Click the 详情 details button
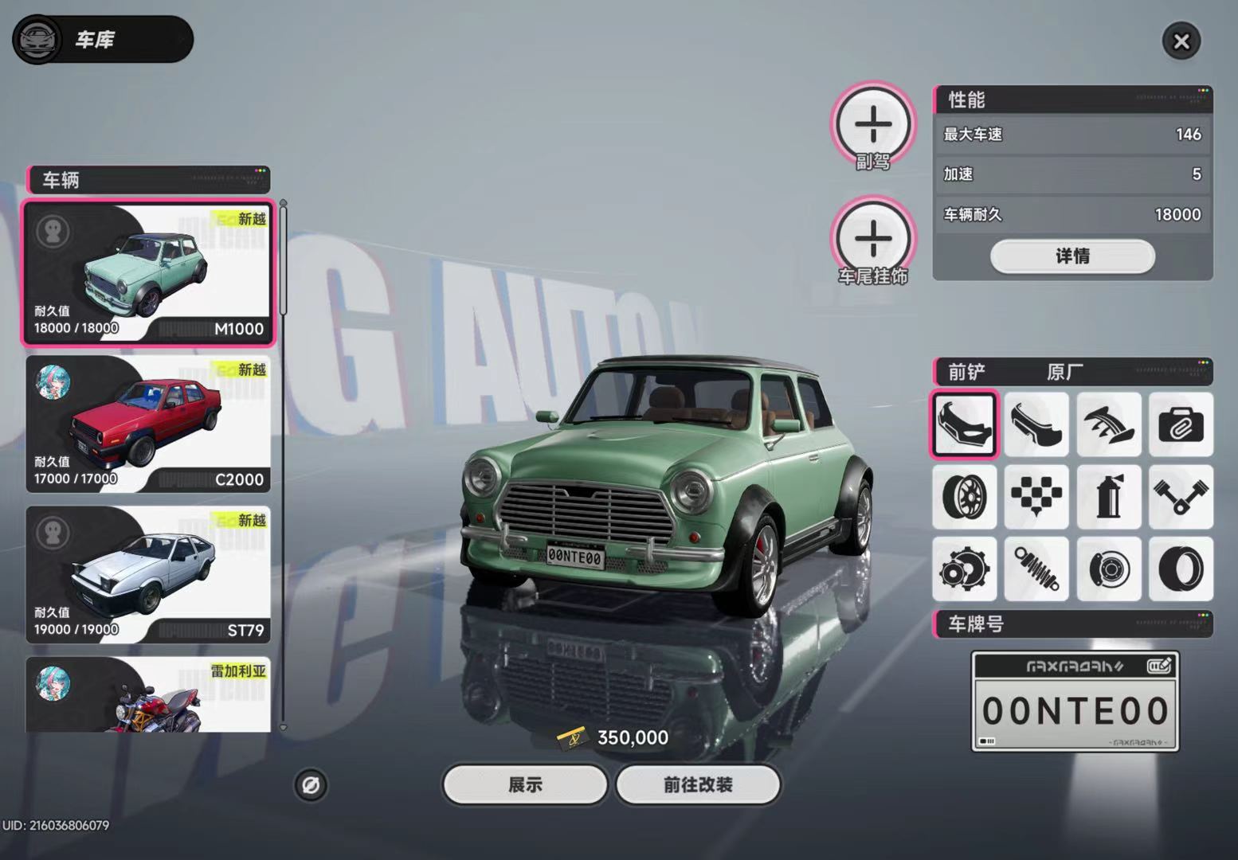 point(1072,256)
